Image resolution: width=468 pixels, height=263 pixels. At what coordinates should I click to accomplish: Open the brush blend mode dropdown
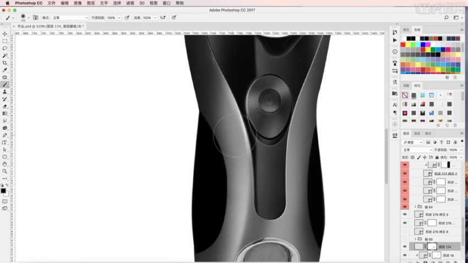[70, 18]
